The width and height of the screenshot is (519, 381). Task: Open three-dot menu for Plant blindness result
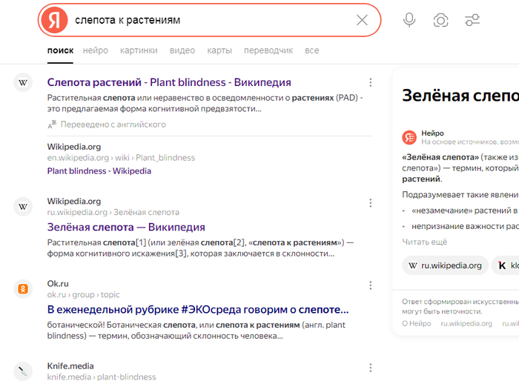(371, 83)
